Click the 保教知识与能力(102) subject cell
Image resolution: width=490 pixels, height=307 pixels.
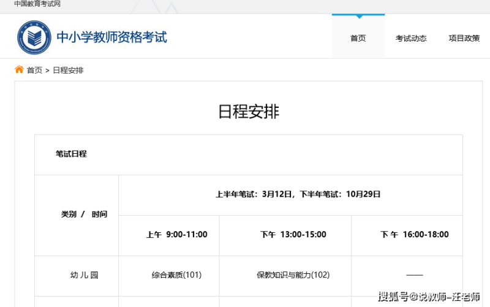click(293, 275)
